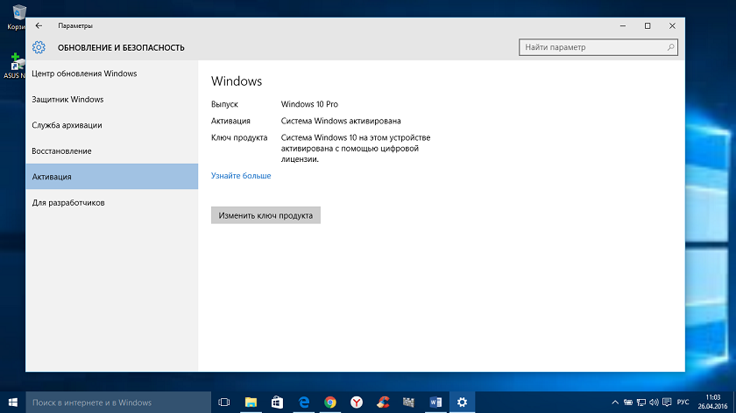
Task: Click the back arrow in Settings window
Action: 39,25
